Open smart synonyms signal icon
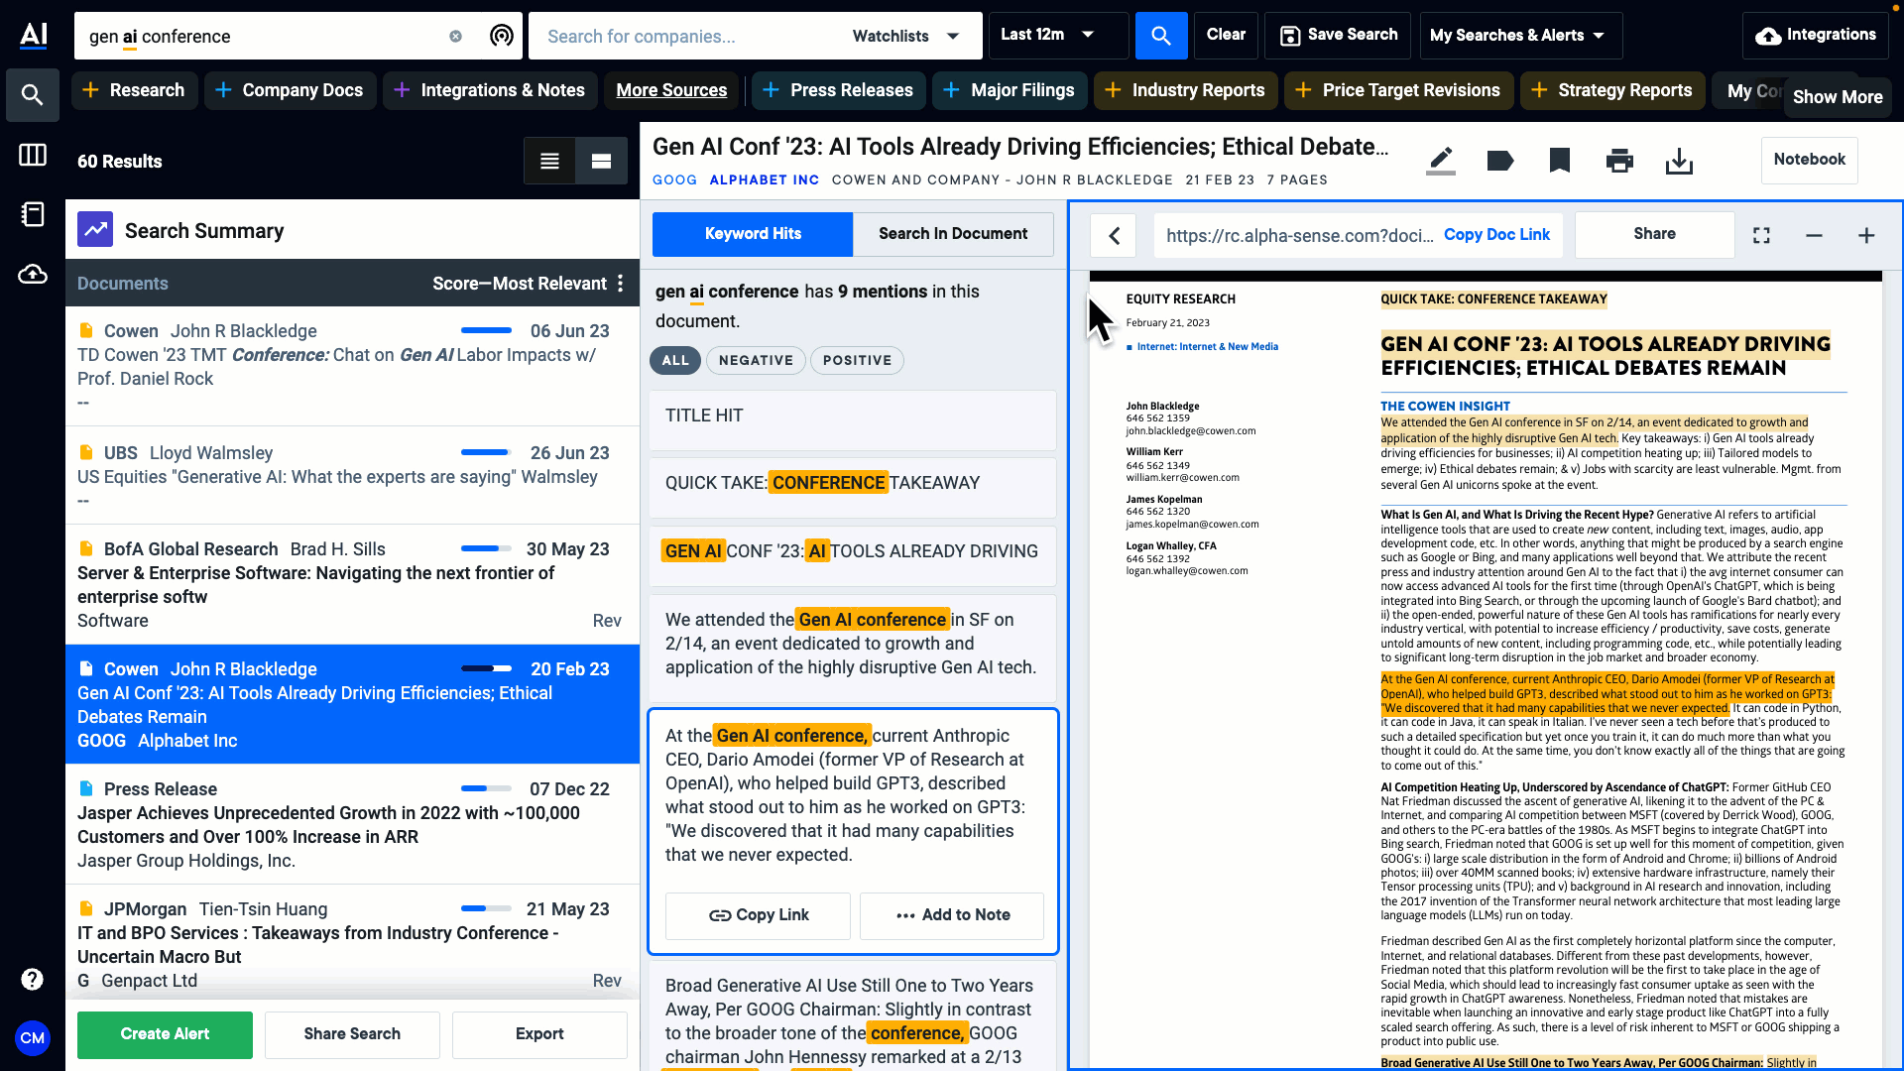This screenshot has height=1071, width=1904. (x=502, y=36)
